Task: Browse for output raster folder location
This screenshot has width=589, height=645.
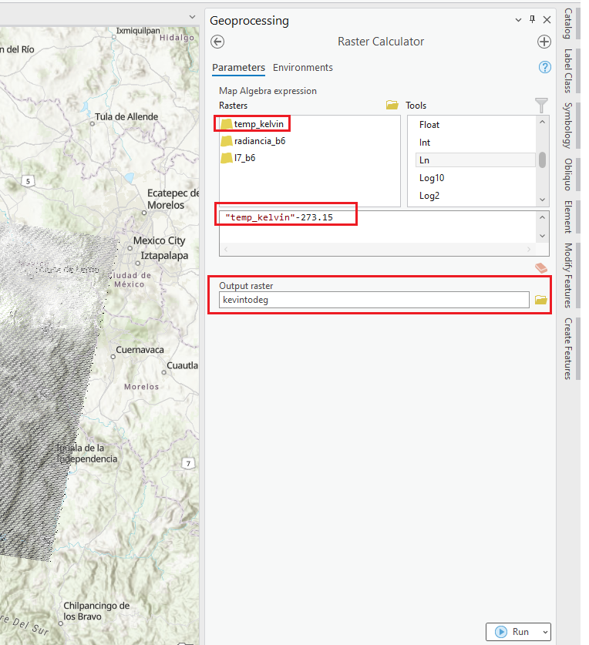Action: (541, 300)
